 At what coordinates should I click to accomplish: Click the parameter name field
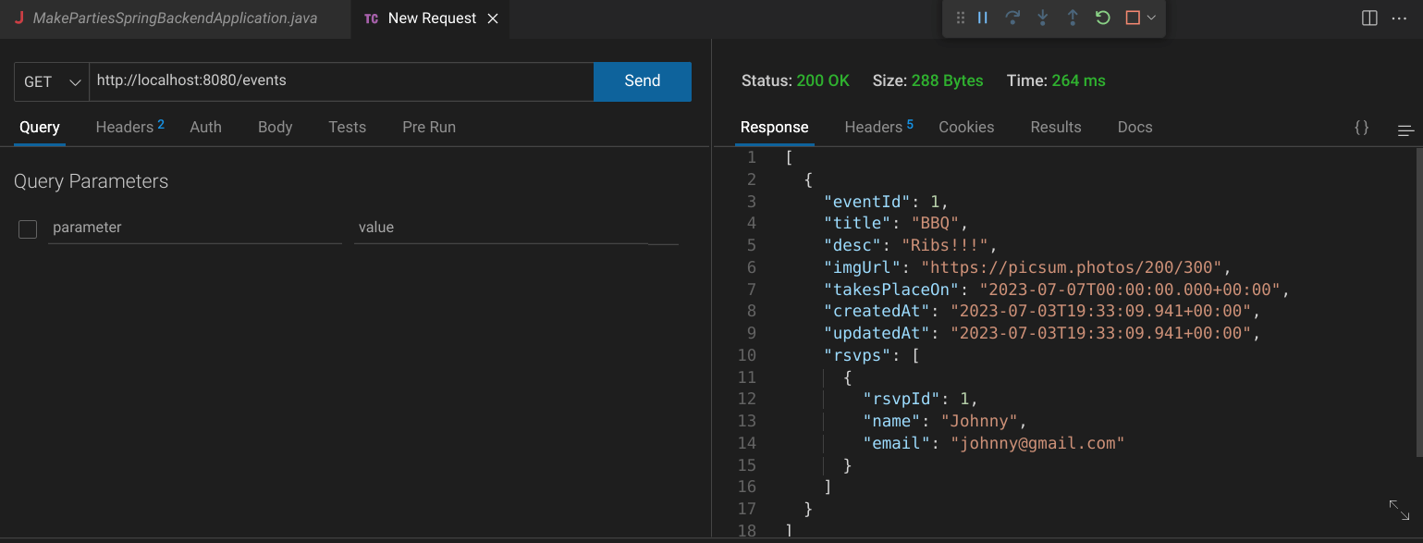click(195, 228)
